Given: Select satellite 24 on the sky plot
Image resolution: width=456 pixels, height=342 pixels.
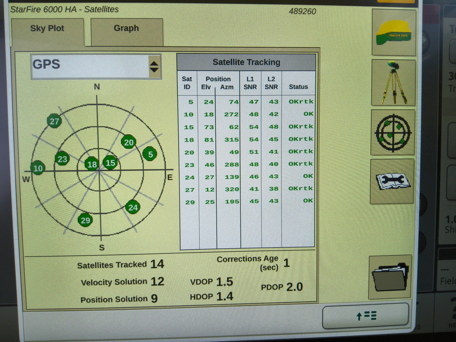Looking at the screenshot, I should [x=133, y=207].
